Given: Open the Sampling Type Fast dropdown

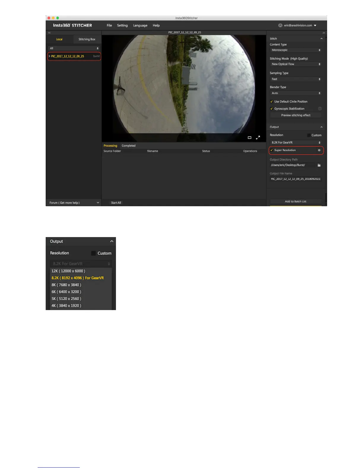Looking at the screenshot, I should pos(296,79).
